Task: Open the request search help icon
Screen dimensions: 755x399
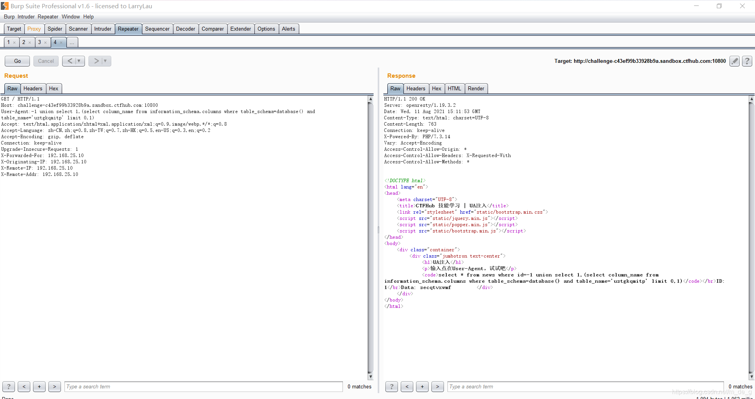Action: 9,386
